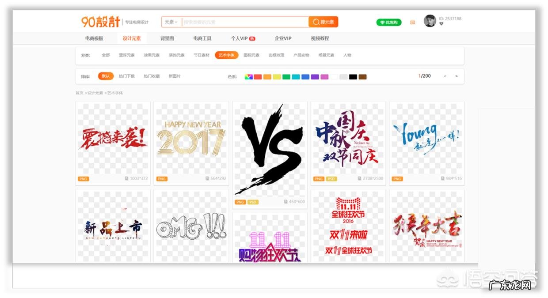548x298 pixels.
Task: Sort by 新图片
Action: [175, 76]
